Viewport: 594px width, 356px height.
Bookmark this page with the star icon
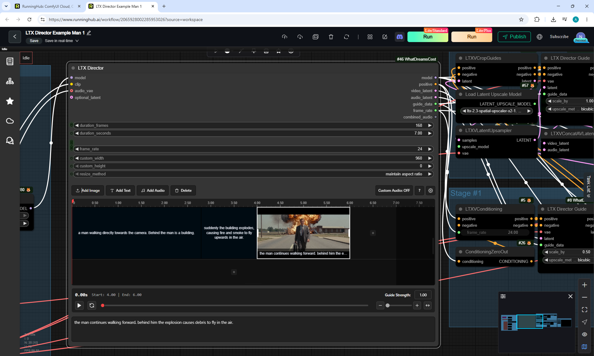point(521,19)
